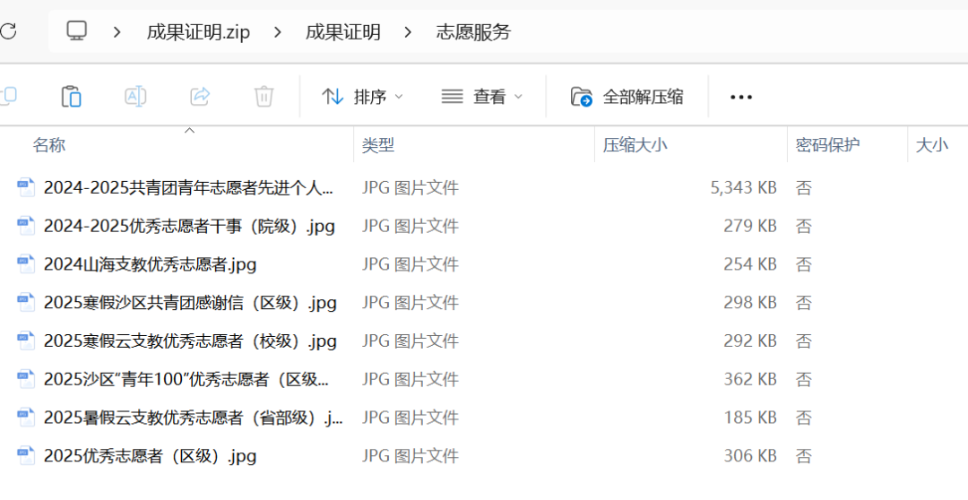968x500 pixels.
Task: Open the 排序 sort dropdown
Action: [x=362, y=96]
